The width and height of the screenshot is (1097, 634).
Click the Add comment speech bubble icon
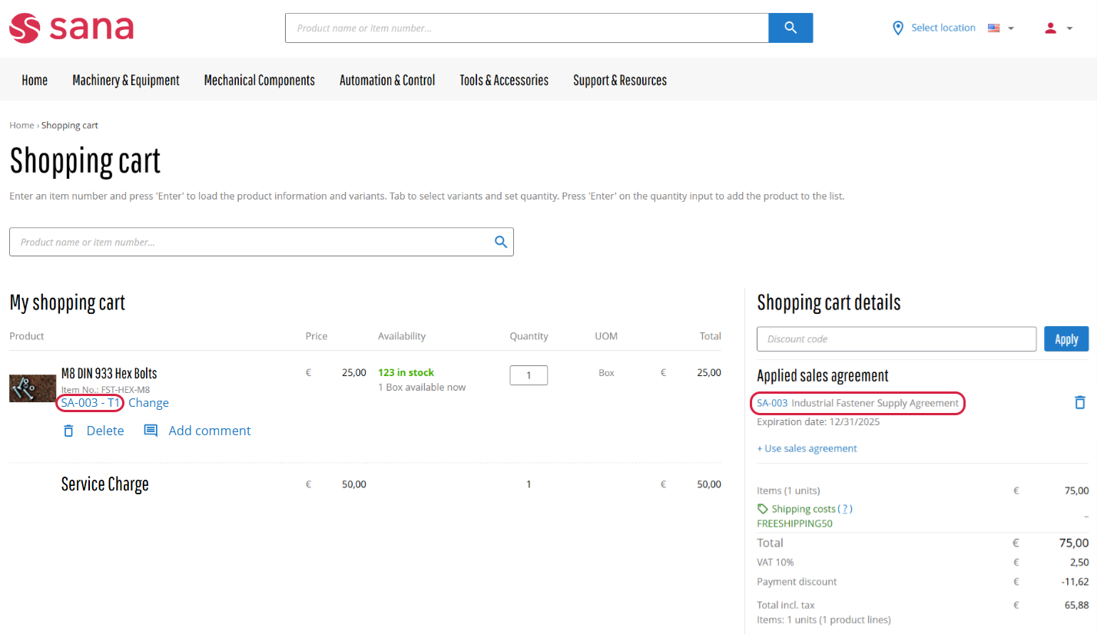[x=151, y=431]
